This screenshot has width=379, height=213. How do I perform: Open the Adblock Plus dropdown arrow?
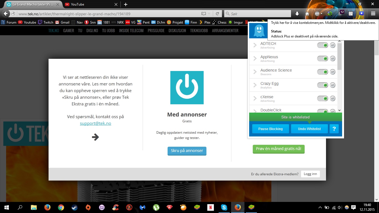click(x=322, y=14)
